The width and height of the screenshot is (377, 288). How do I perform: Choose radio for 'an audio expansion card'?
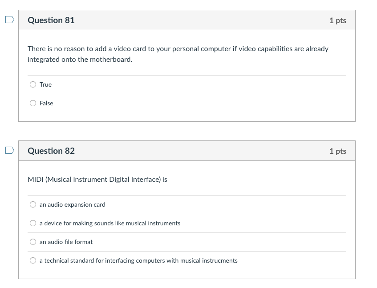33,204
